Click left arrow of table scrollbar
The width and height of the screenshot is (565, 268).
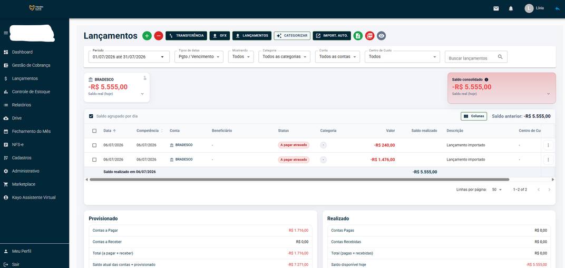tap(86, 179)
